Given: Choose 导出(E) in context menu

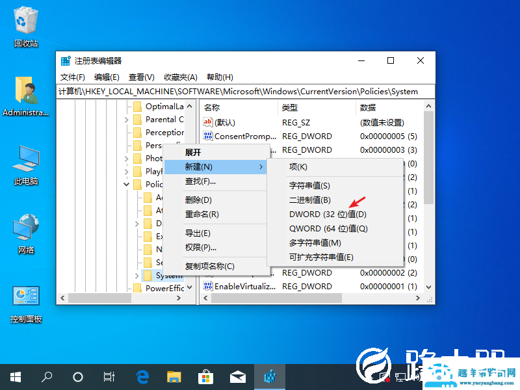Looking at the screenshot, I should click(216, 233).
